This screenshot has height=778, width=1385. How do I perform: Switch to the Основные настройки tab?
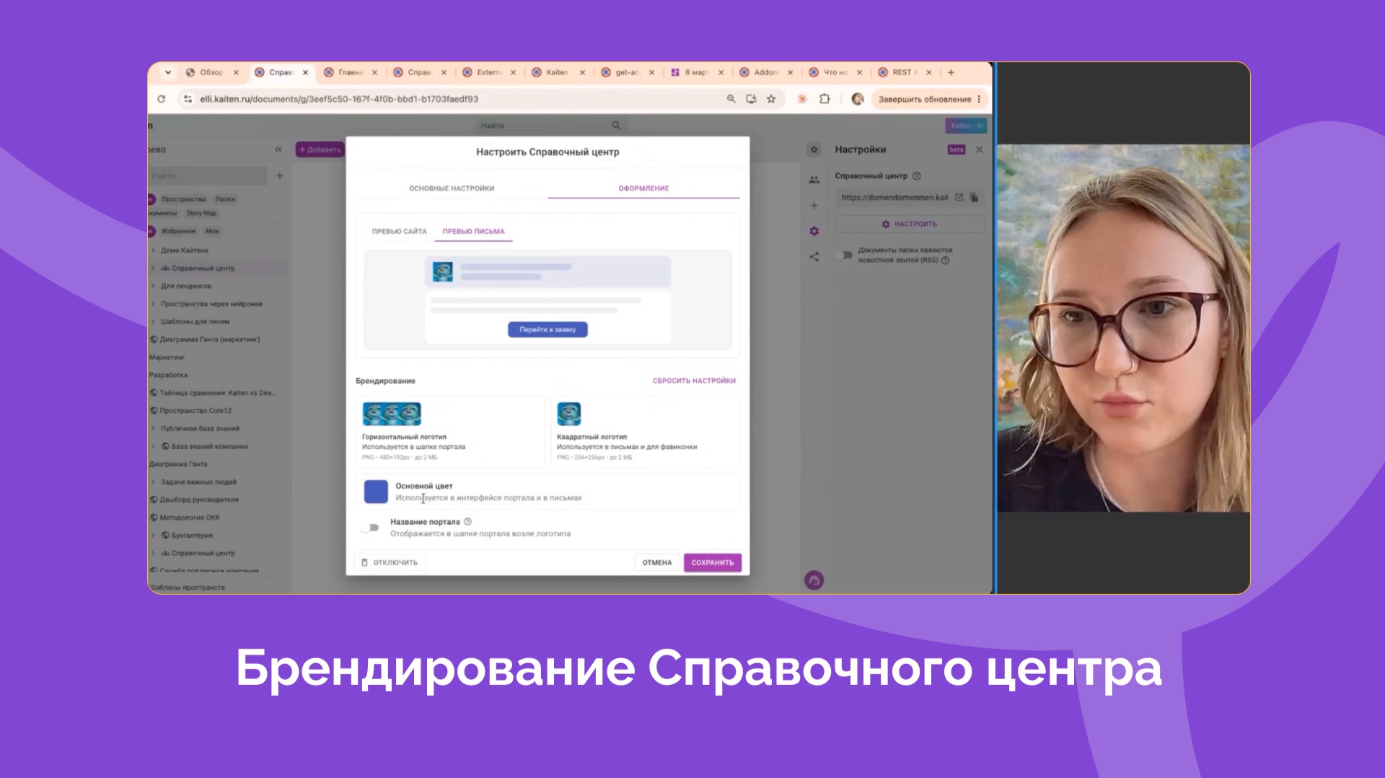pos(452,188)
